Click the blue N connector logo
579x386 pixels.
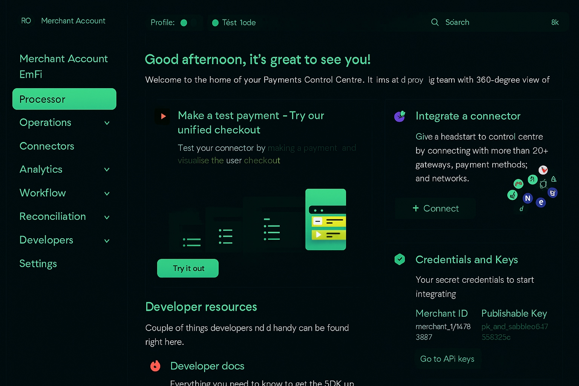(528, 198)
